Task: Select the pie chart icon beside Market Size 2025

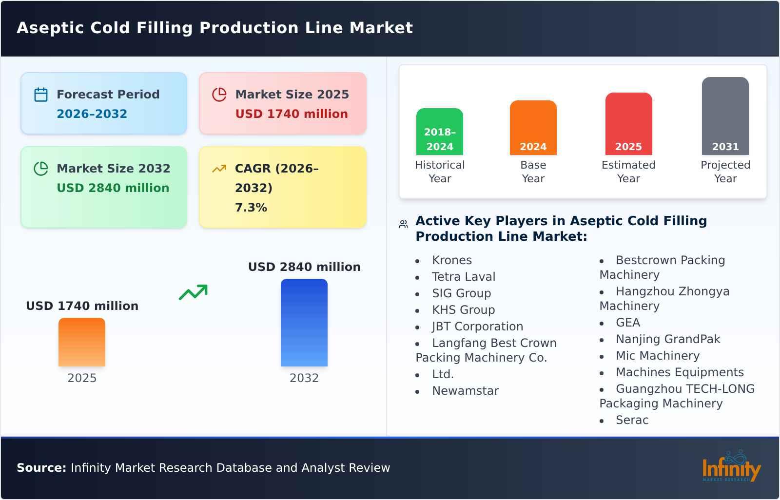Action: 220,94
